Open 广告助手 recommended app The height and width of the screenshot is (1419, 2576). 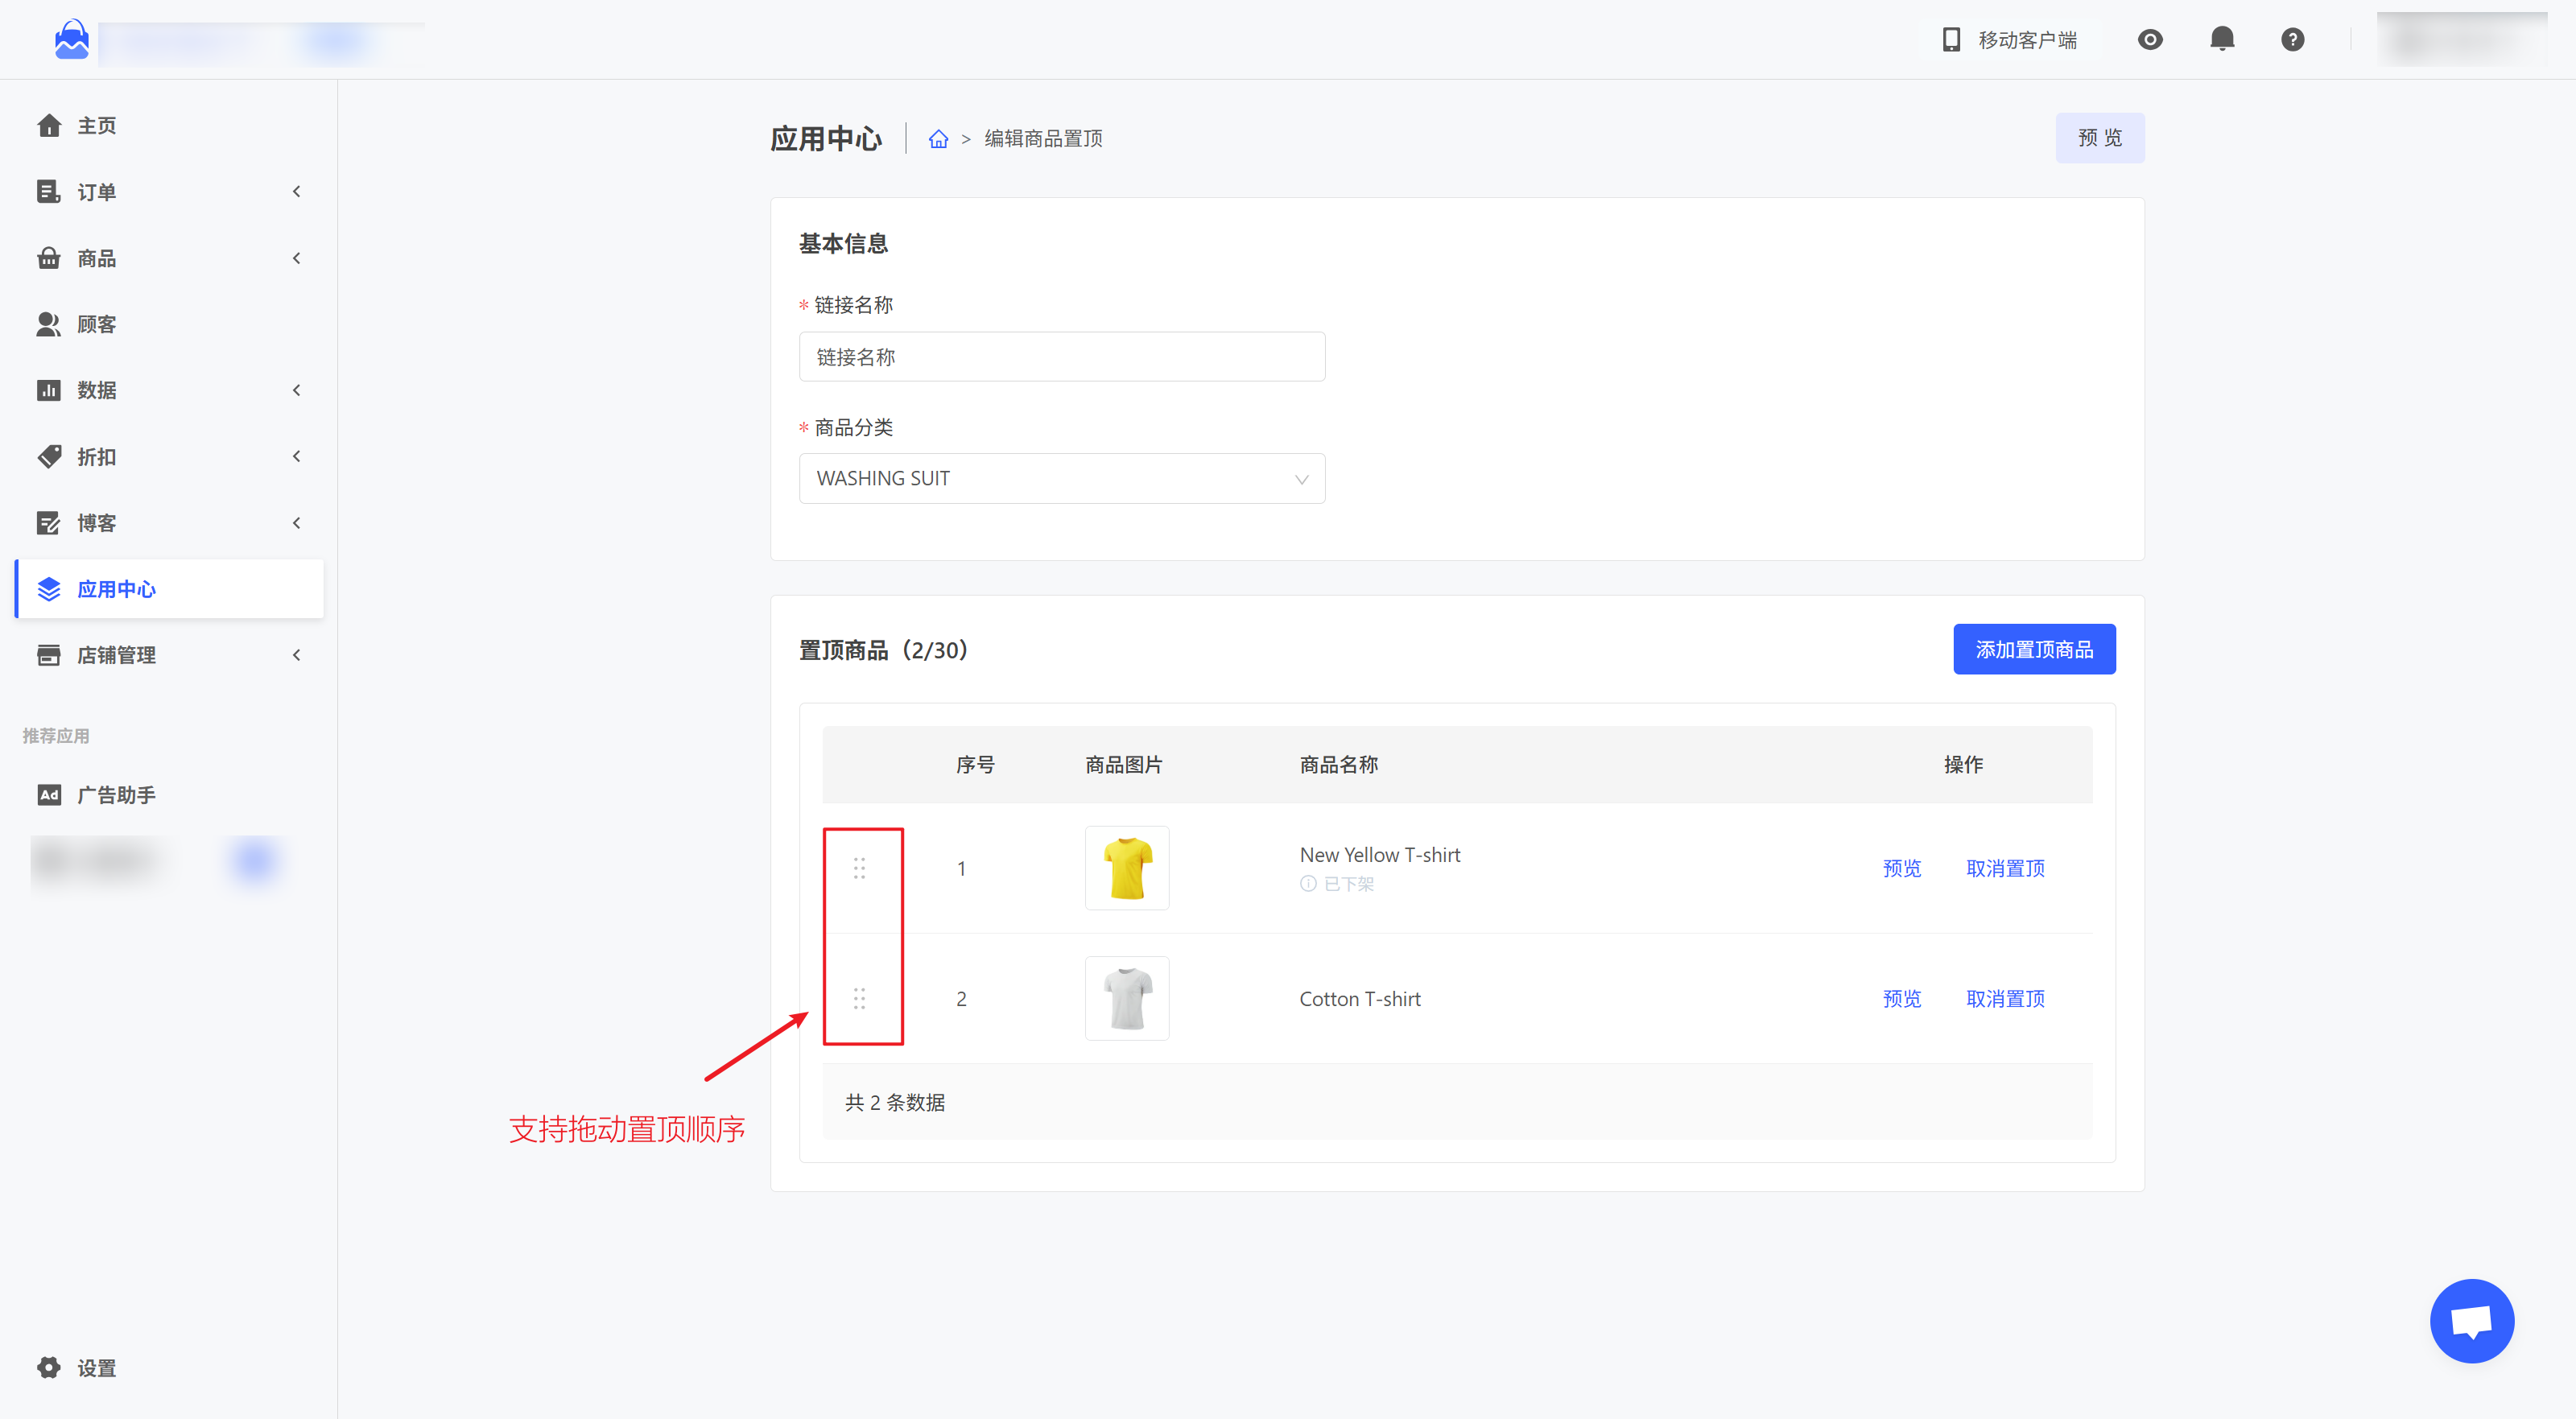115,795
